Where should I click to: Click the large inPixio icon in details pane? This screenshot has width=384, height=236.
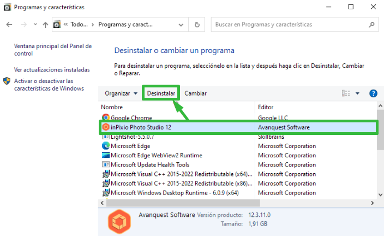click(119, 222)
